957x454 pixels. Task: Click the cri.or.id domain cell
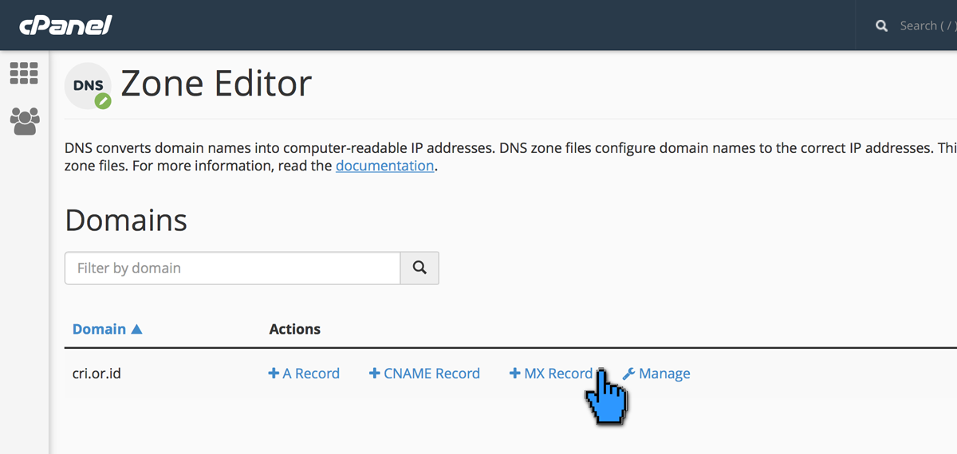pyautogui.click(x=96, y=374)
